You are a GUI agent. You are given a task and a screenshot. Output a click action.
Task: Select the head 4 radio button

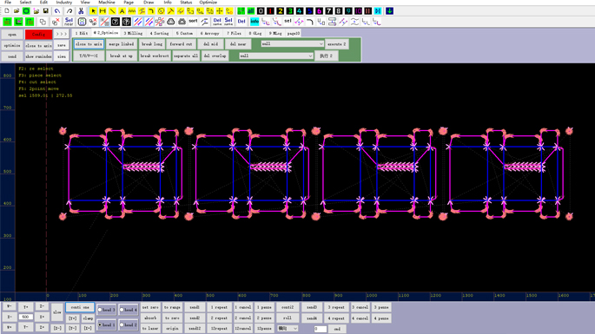122,310
